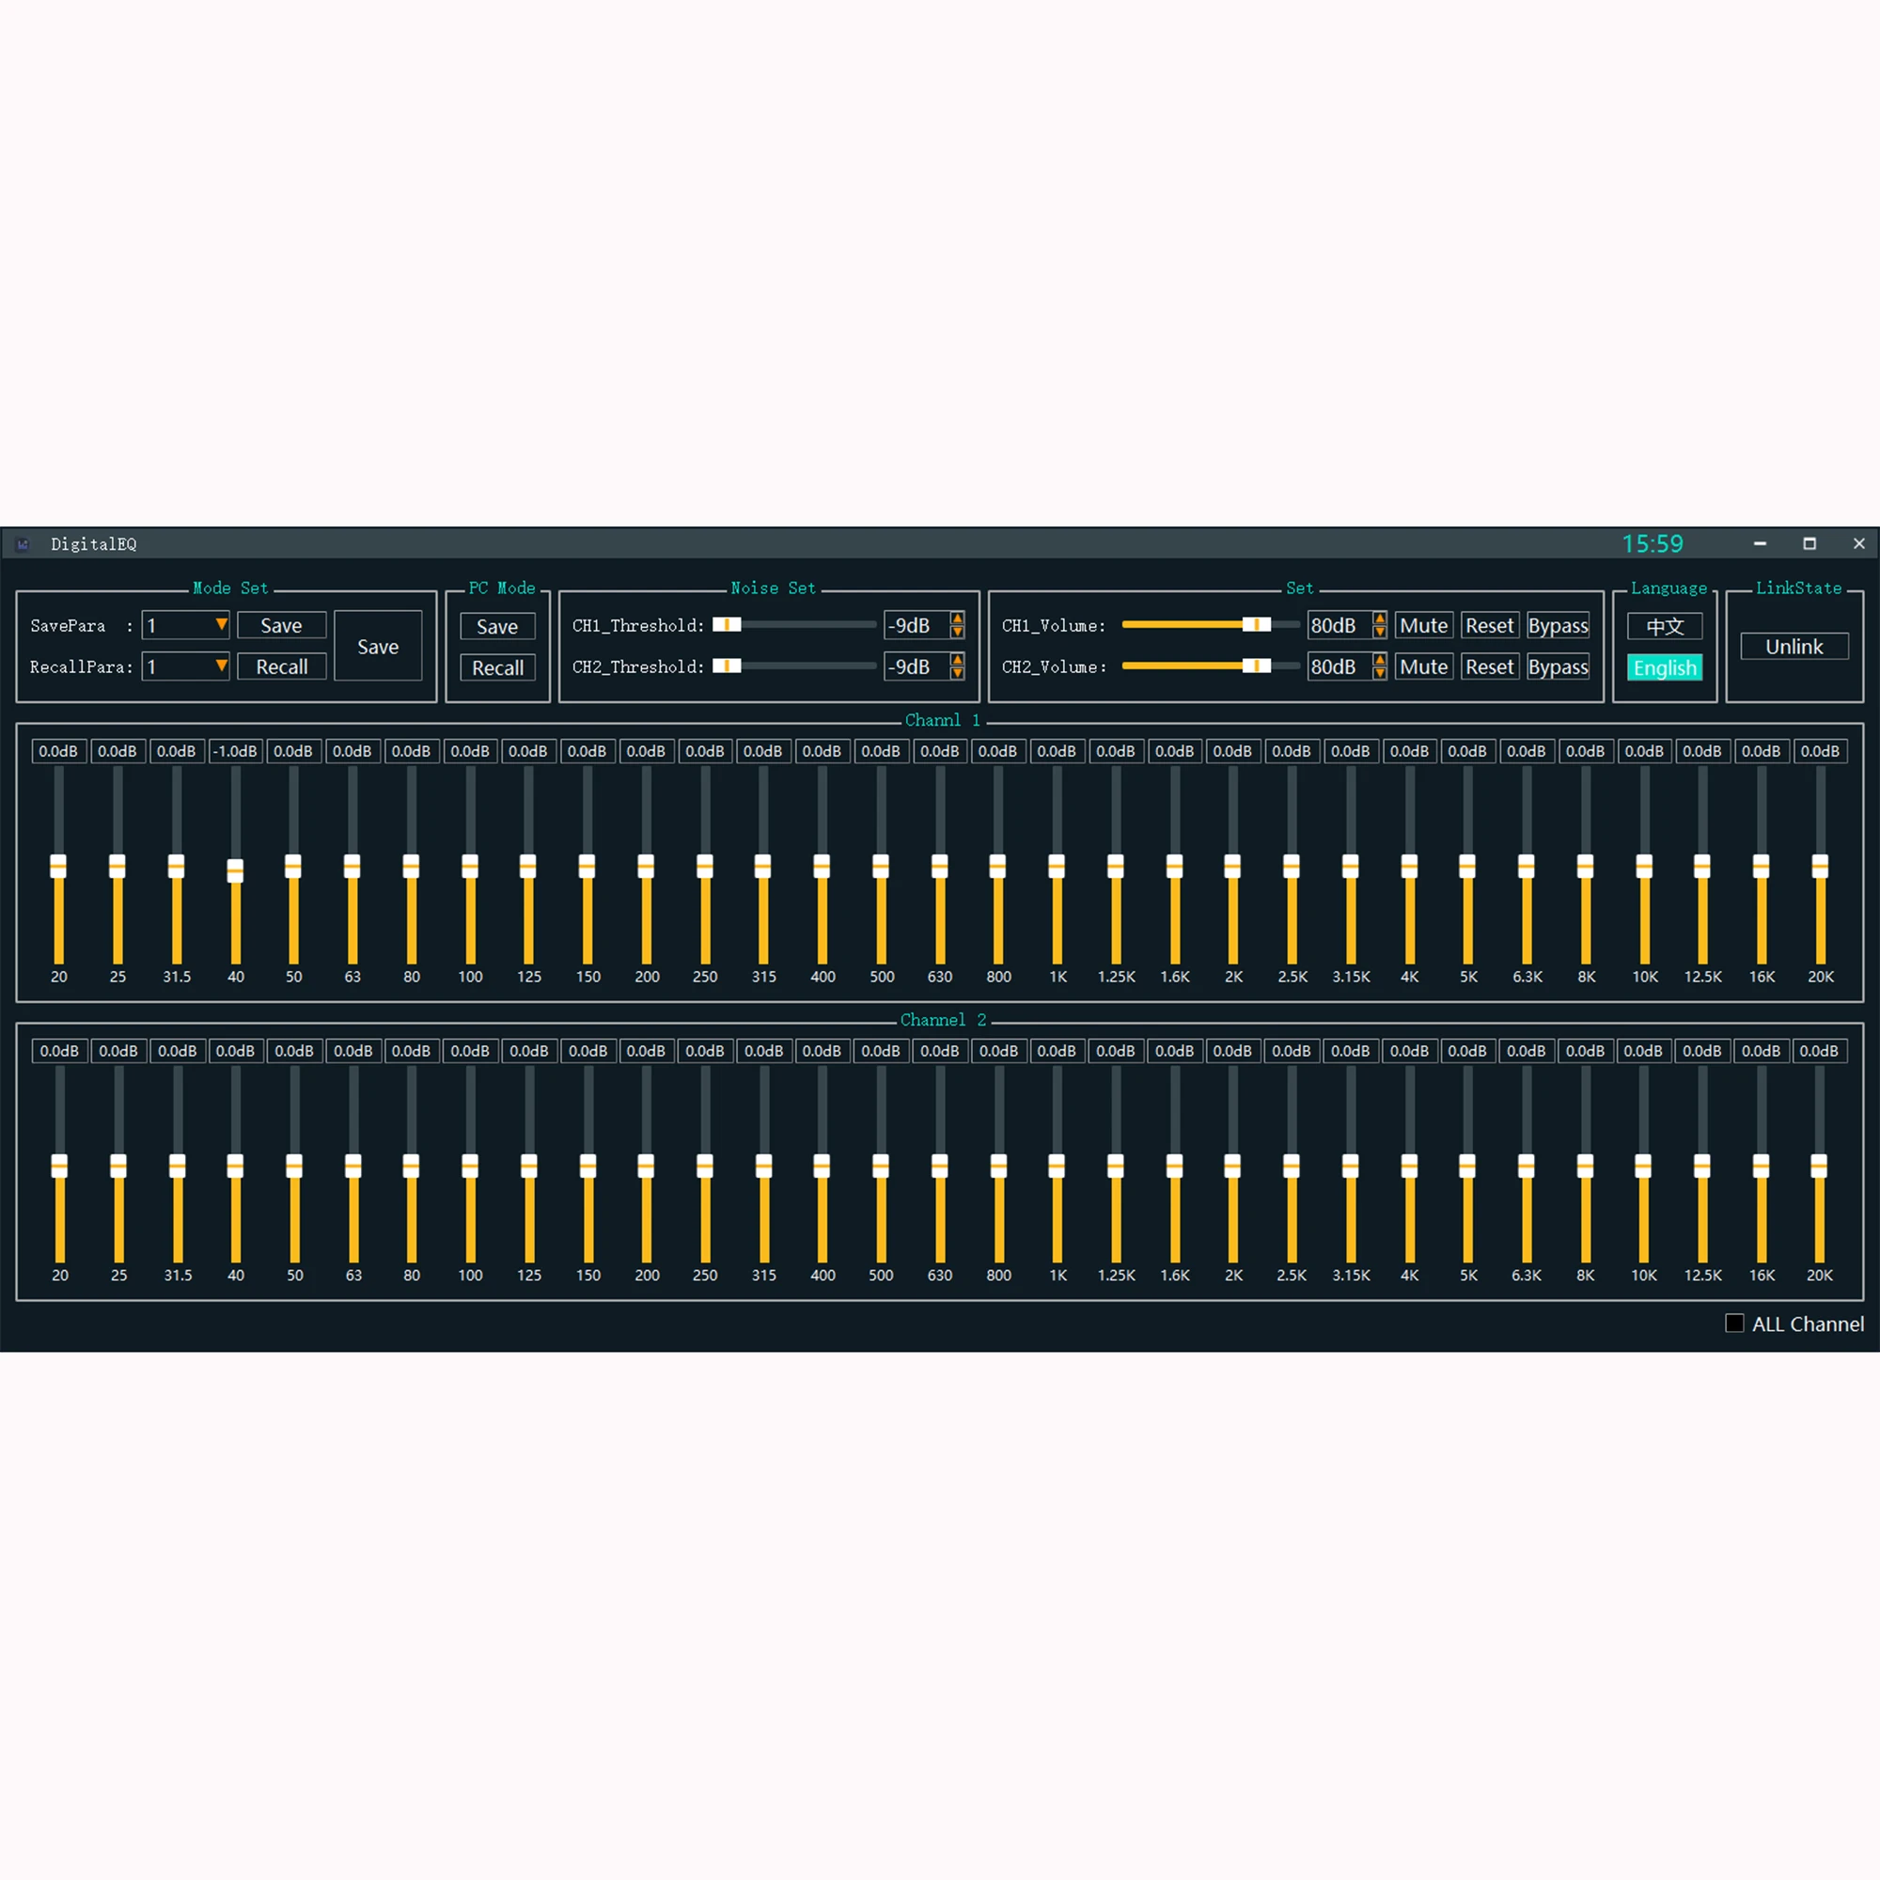Reset CH2 volume settings
This screenshot has height=1880, width=1880.
[1489, 667]
